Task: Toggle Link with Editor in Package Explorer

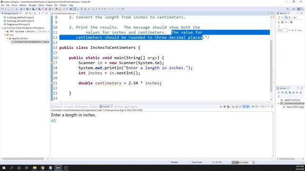Action: click(30, 13)
